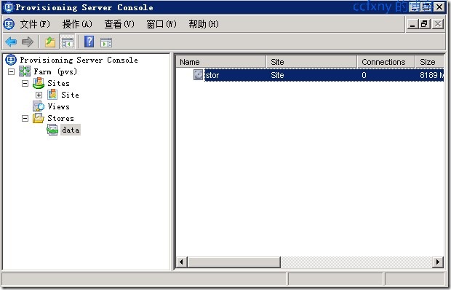The height and width of the screenshot is (290, 451).
Task: Restore the inner MDI console window
Action: tap(425, 24)
